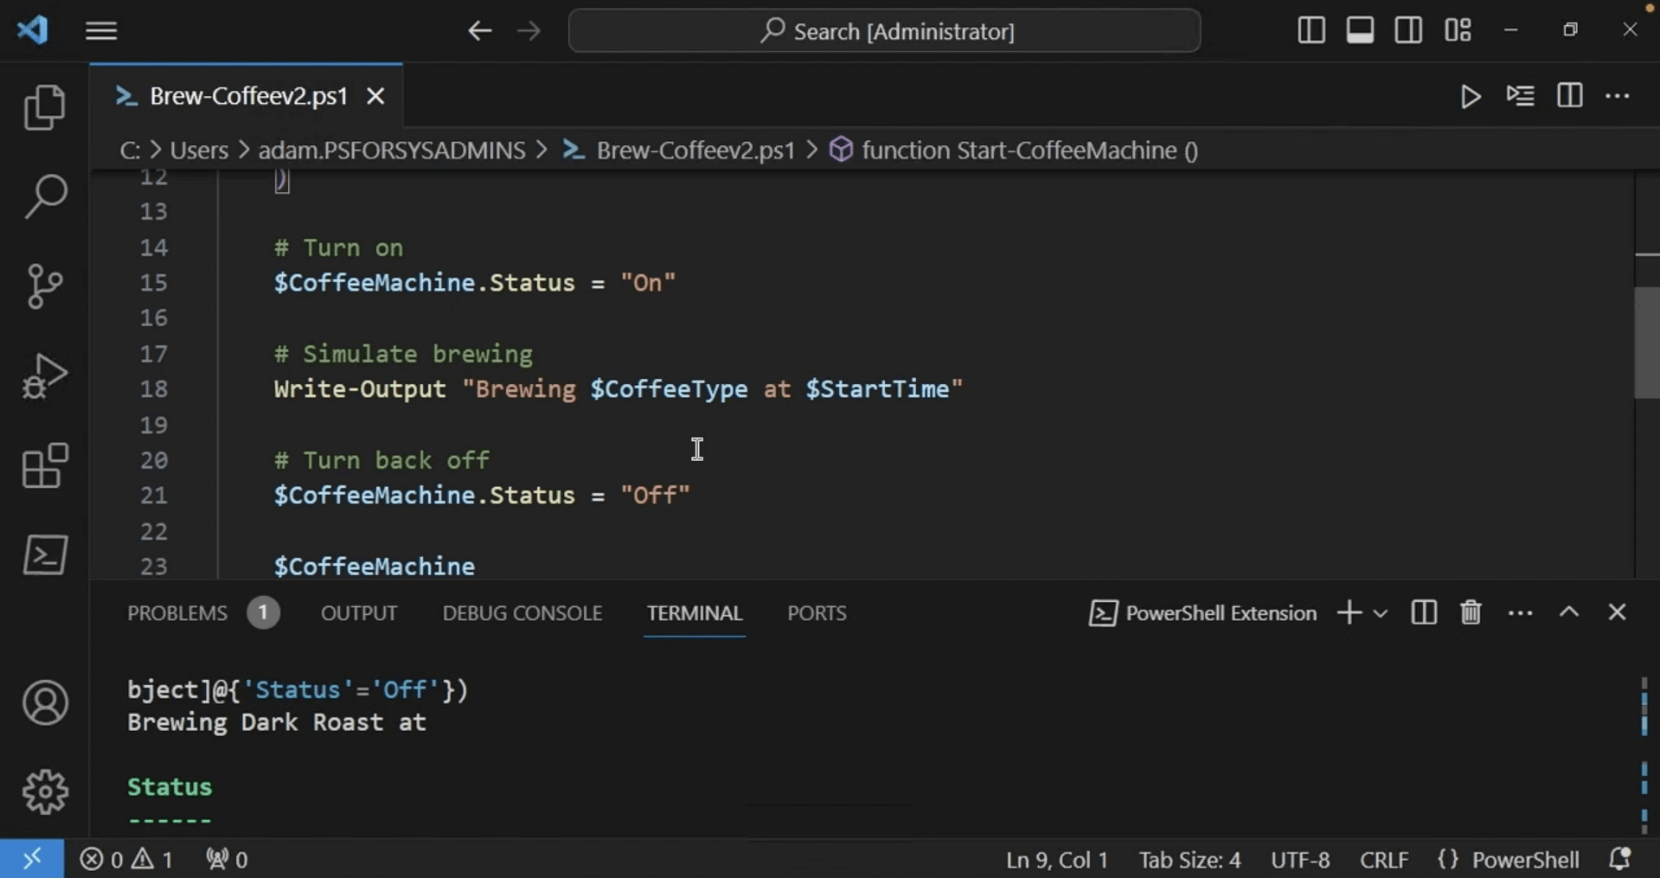
Task: Expand breadcrumb Brew-Coffeev2.ps1 file
Action: tap(679, 151)
